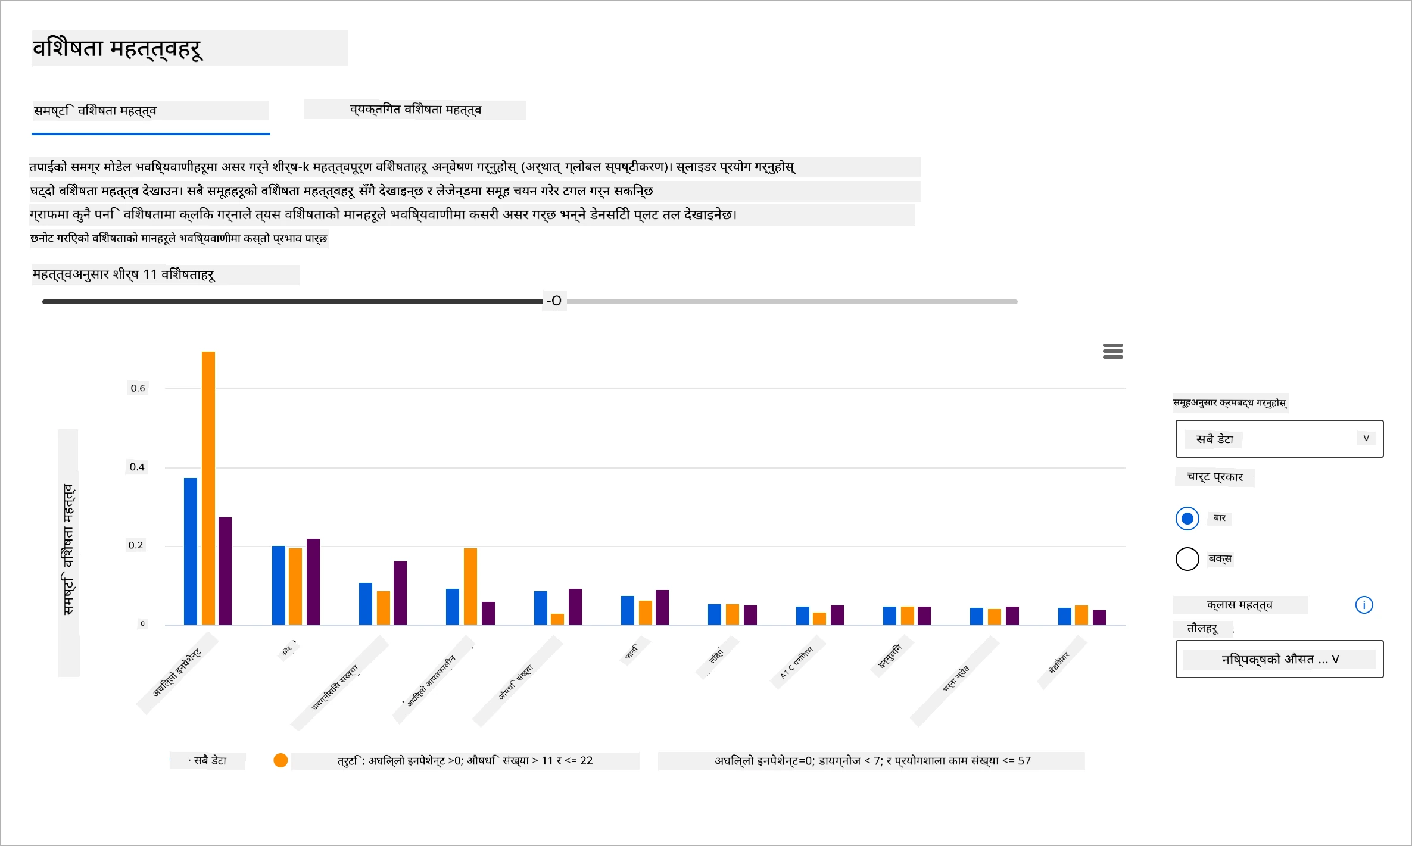1412x846 pixels.
Task: Click the सबै डेटा legend entry
Action: tap(208, 760)
